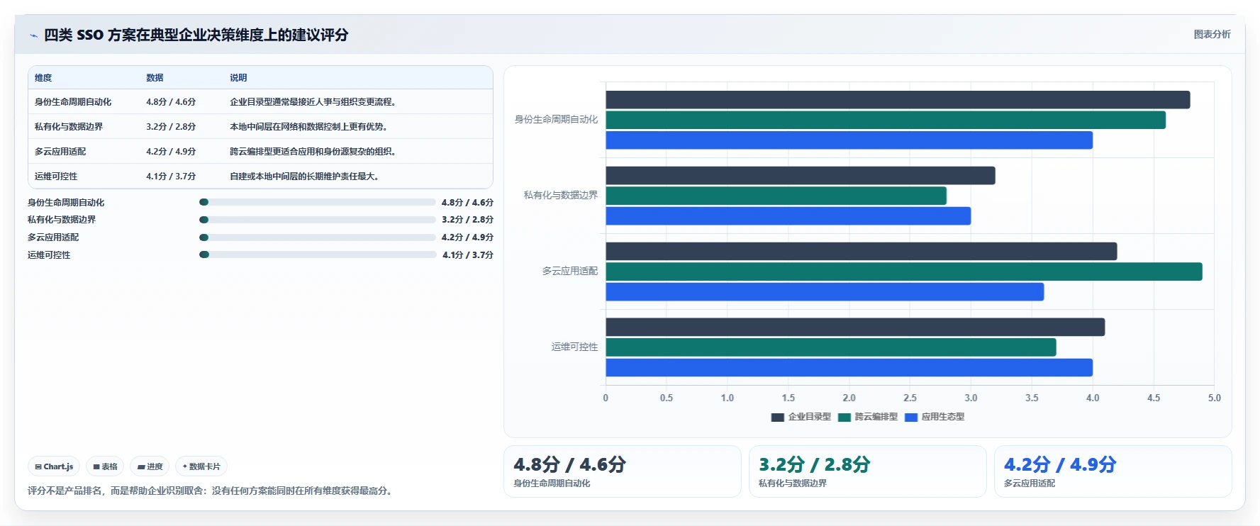Open the blue 4.2分 / 4.9分 data card
The height and width of the screenshot is (526, 1260).
coord(1113,471)
